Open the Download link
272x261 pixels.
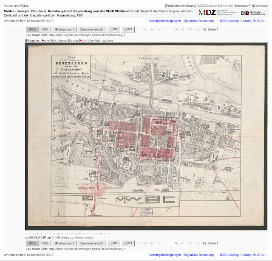click(x=260, y=6)
